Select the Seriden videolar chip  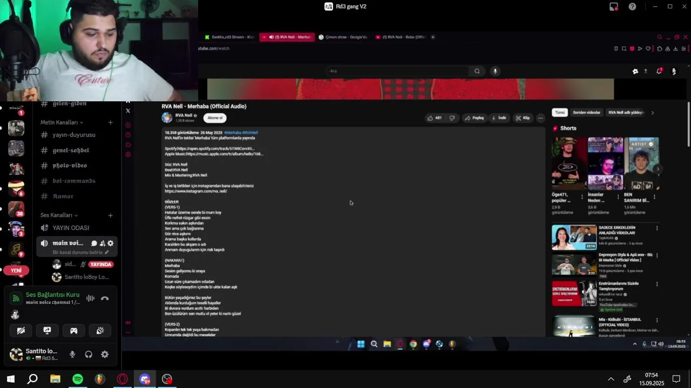point(586,113)
